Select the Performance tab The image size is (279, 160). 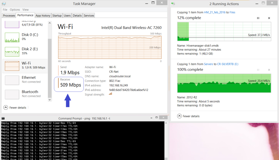(x=25, y=15)
